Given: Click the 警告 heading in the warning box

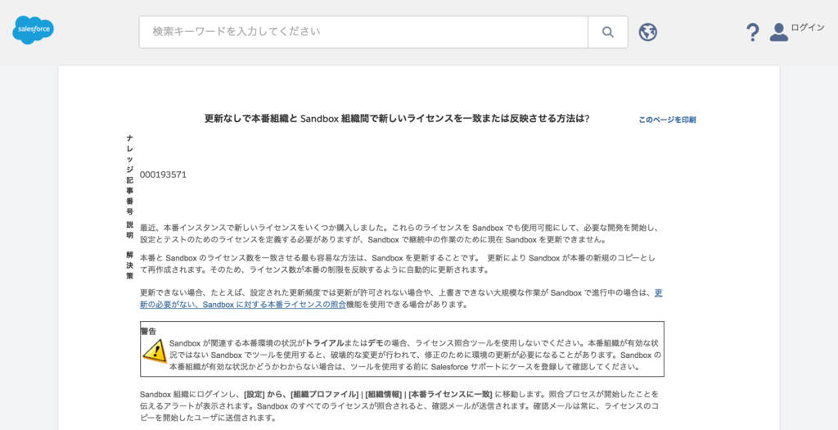Looking at the screenshot, I should point(149,331).
